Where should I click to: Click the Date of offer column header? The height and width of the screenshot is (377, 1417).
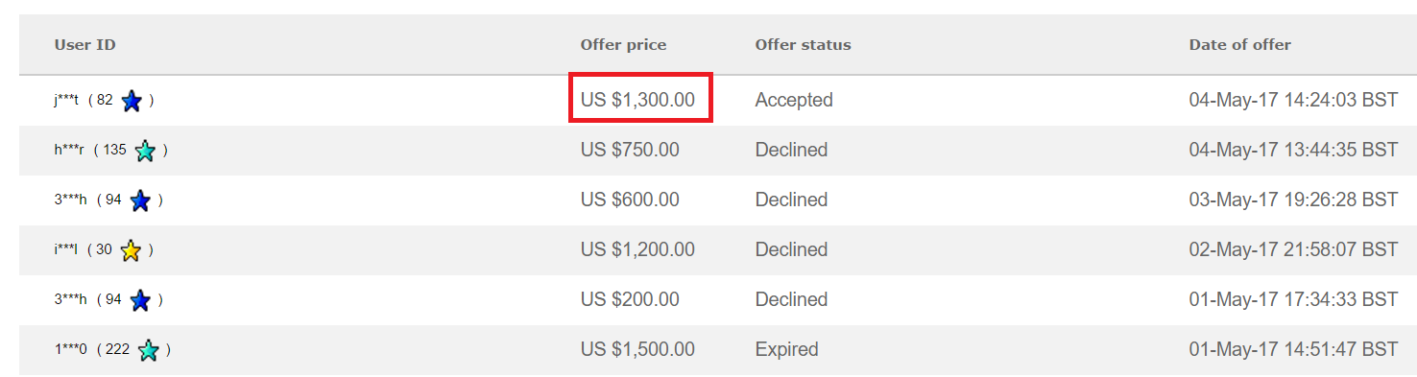tap(1239, 45)
